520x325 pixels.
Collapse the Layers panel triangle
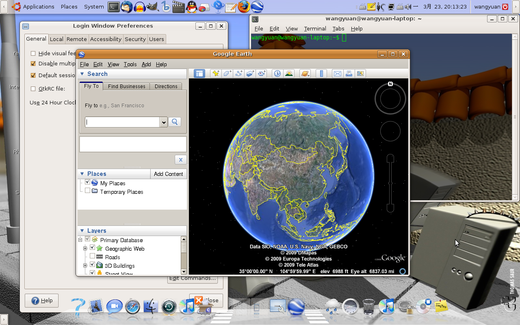click(82, 231)
